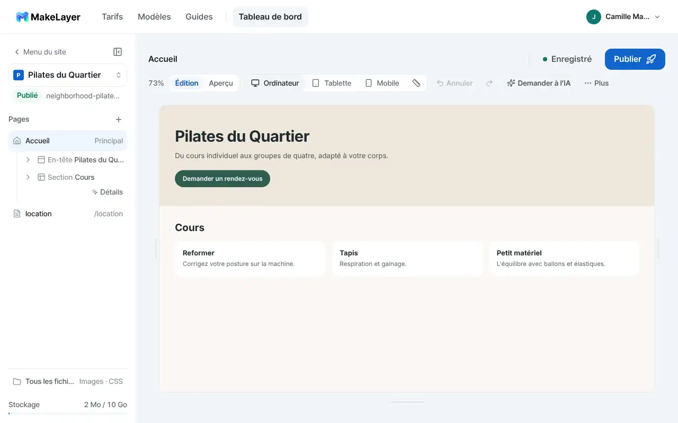Open the Tarifs nav item
This screenshot has height=423, width=678.
(112, 17)
